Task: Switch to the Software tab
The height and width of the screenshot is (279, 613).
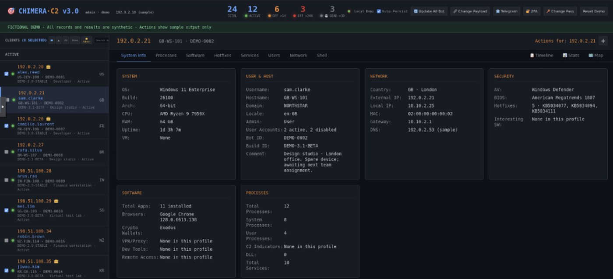Action: point(195,56)
